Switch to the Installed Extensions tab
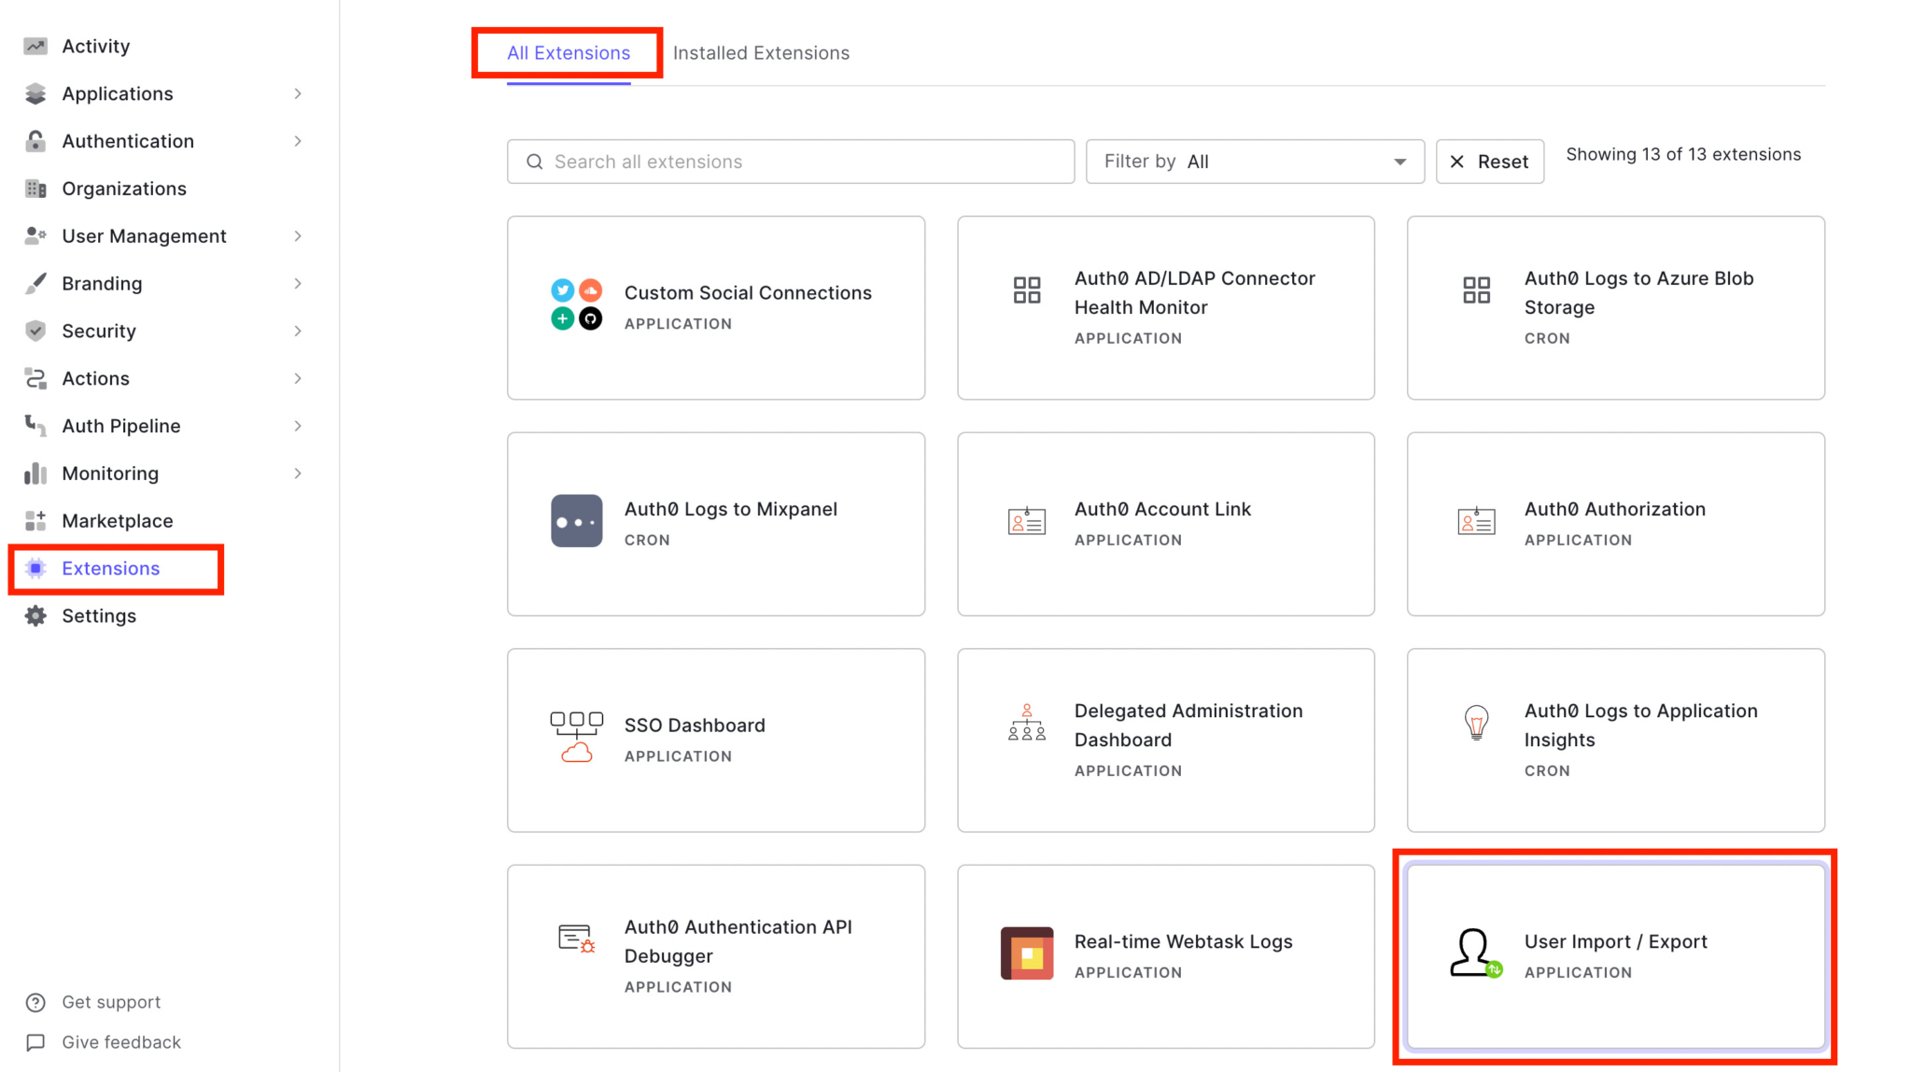Viewport: 1912px width, 1072px height. tap(761, 53)
